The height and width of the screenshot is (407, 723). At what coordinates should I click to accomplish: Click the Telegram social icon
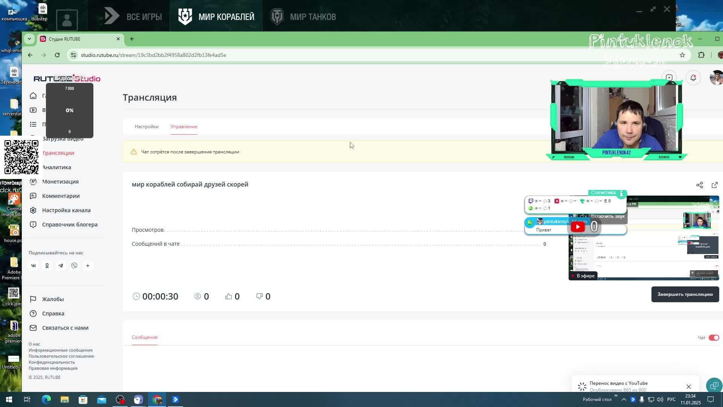(61, 266)
